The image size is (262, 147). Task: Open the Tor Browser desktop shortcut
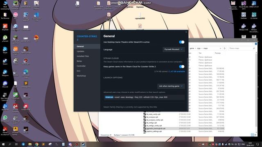click(x=5, y=16)
